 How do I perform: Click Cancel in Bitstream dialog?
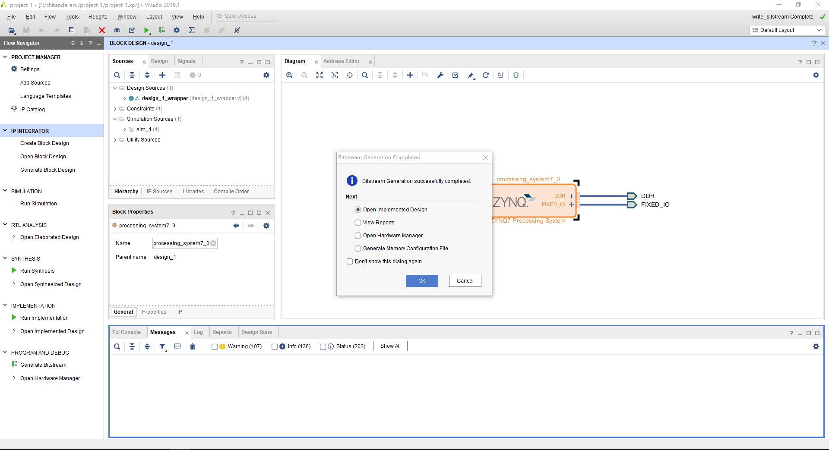[x=465, y=281]
